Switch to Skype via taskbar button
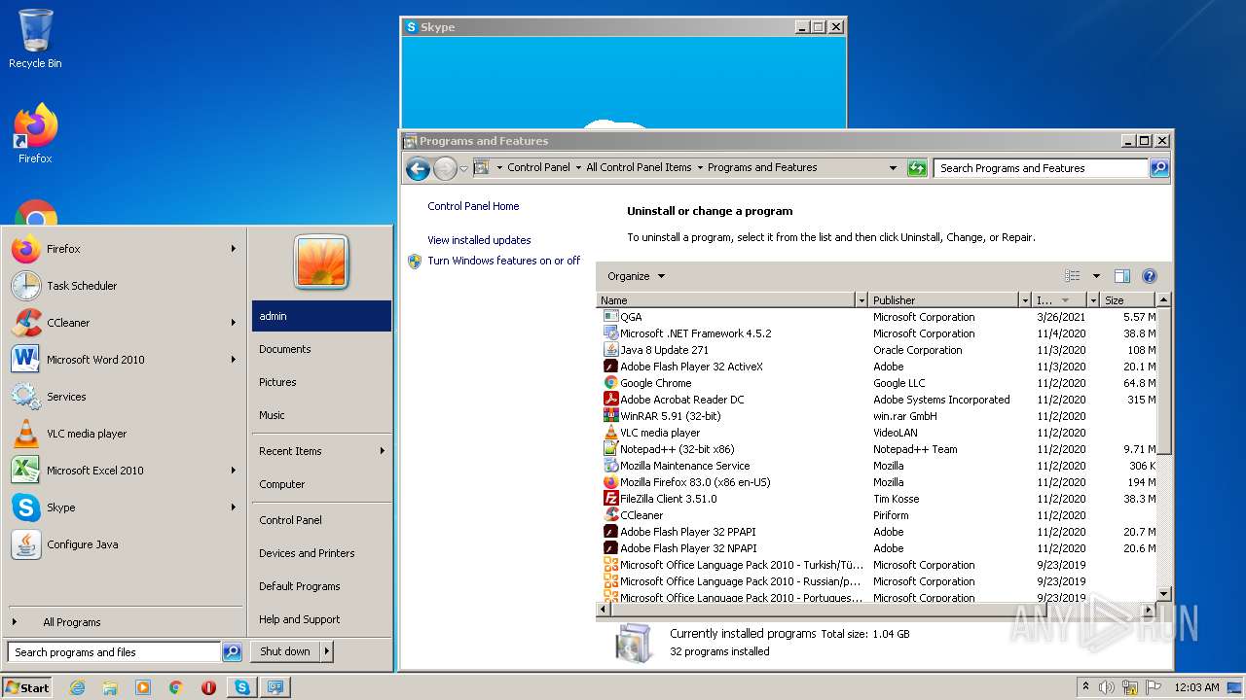 (x=241, y=687)
